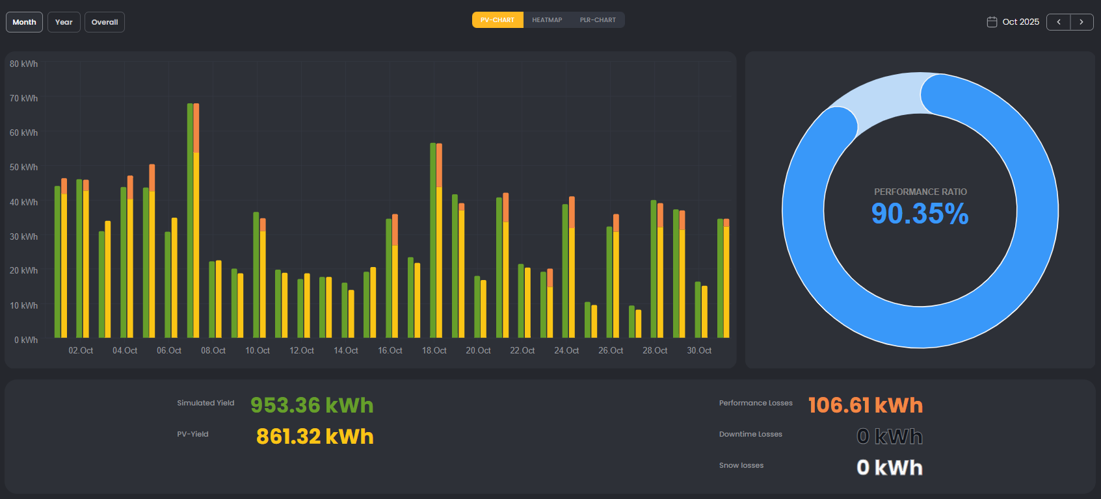Switch time range to Overall

(105, 22)
